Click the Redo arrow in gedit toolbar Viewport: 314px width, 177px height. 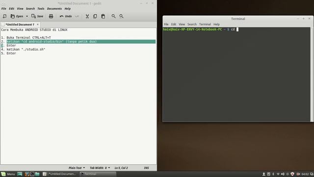(x=77, y=16)
